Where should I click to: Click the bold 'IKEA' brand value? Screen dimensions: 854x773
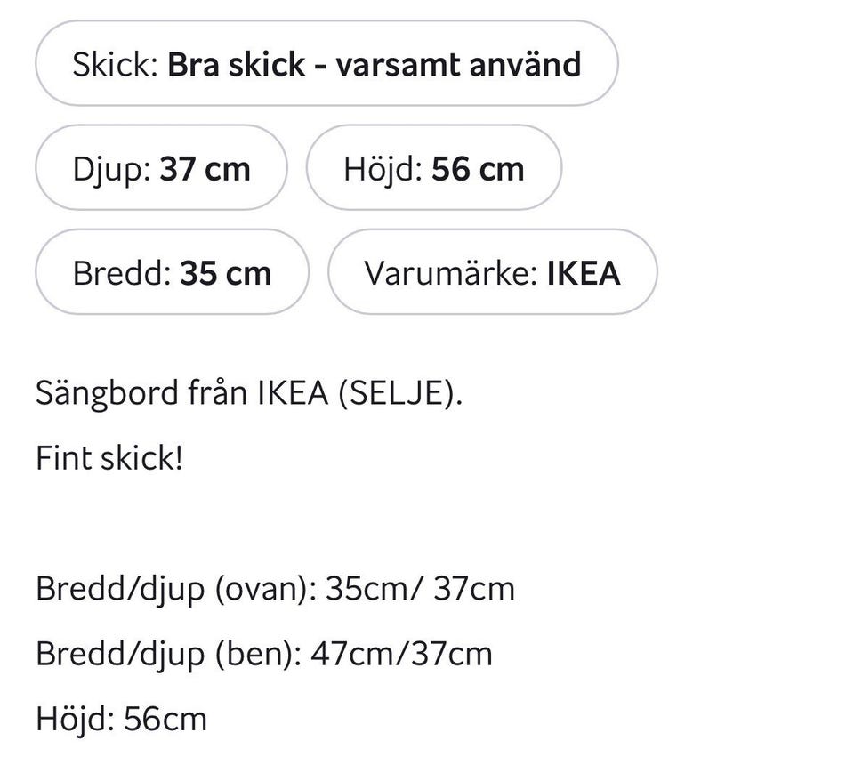(x=583, y=272)
